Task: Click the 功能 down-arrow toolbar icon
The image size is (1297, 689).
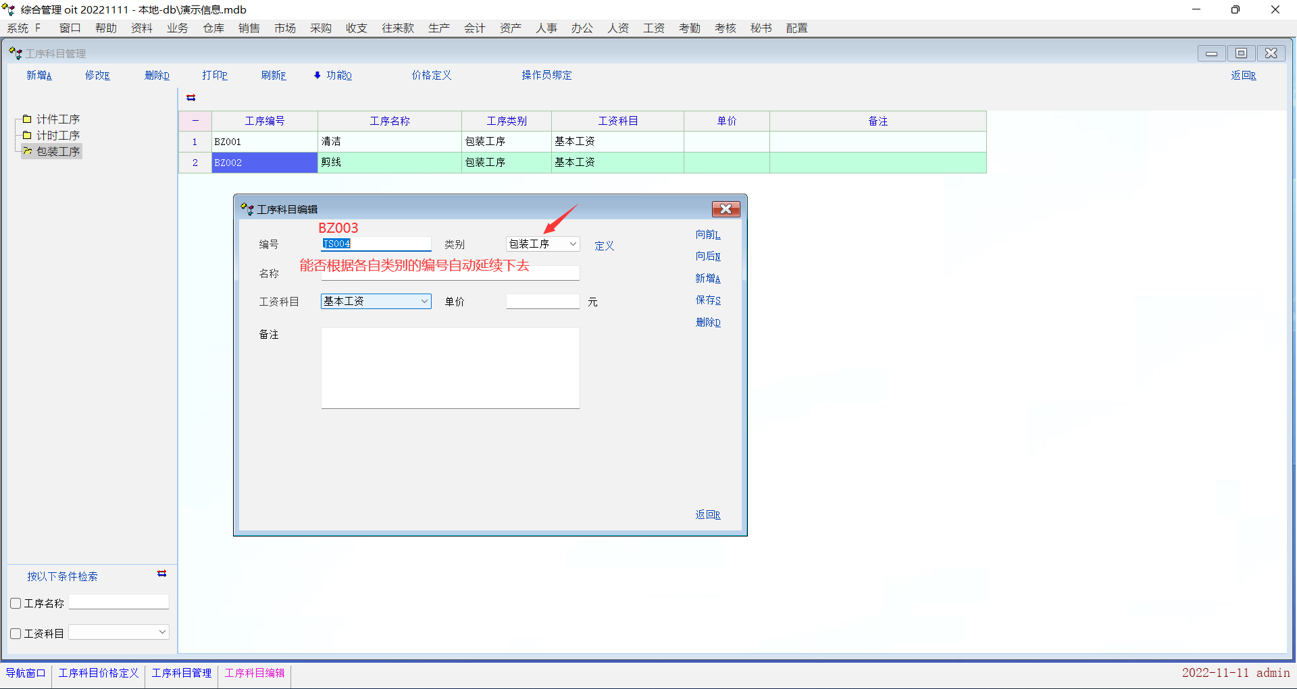Action: (x=317, y=76)
